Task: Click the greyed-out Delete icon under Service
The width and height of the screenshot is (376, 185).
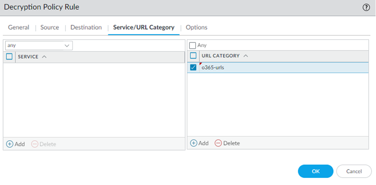Action: 34,144
